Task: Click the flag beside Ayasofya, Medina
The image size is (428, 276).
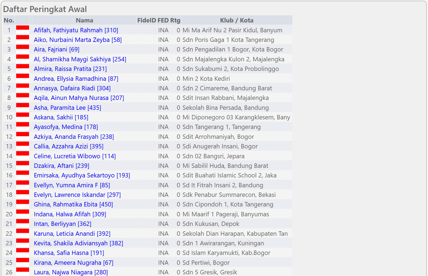Action: pyautogui.click(x=22, y=126)
